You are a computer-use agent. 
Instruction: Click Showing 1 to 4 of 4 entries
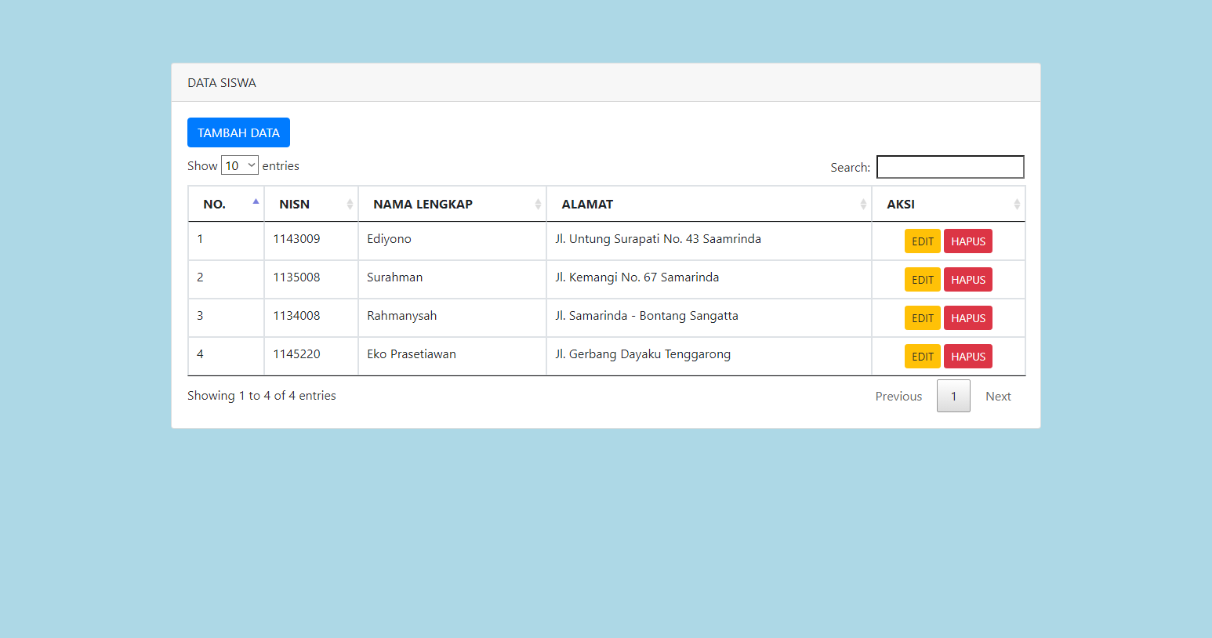click(x=262, y=396)
